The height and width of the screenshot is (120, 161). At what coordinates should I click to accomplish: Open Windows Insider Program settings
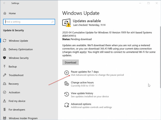coord(23,118)
